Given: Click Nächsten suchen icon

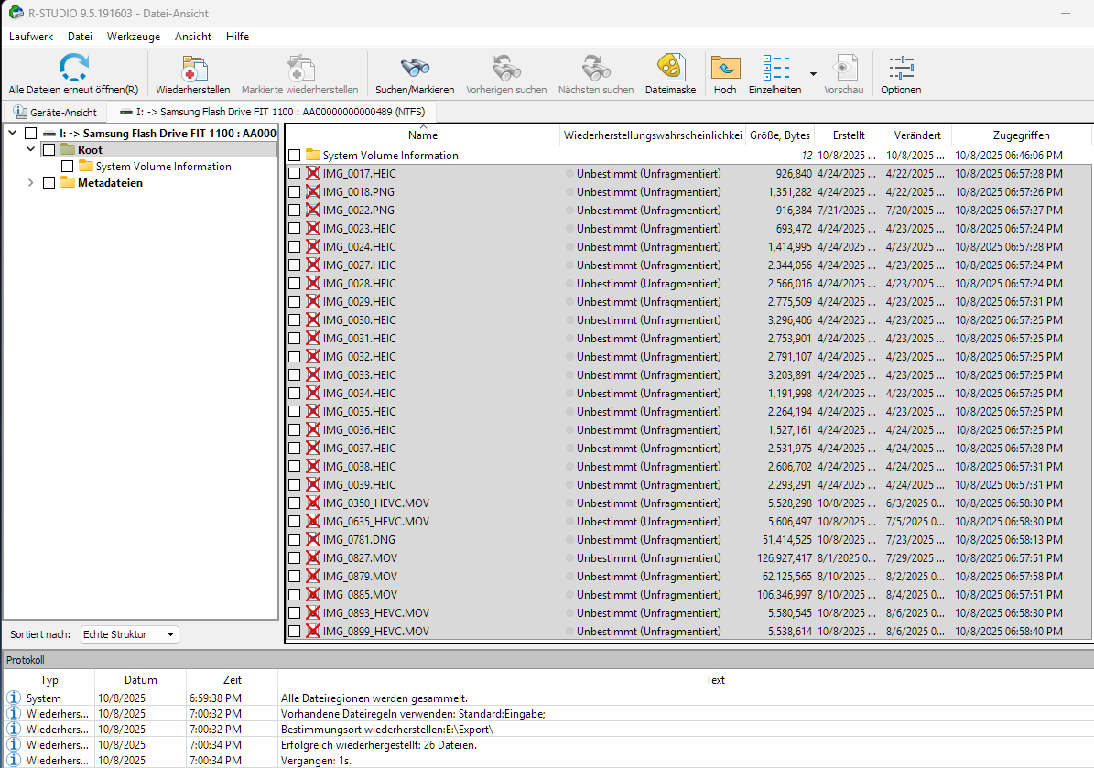Looking at the screenshot, I should point(596,69).
